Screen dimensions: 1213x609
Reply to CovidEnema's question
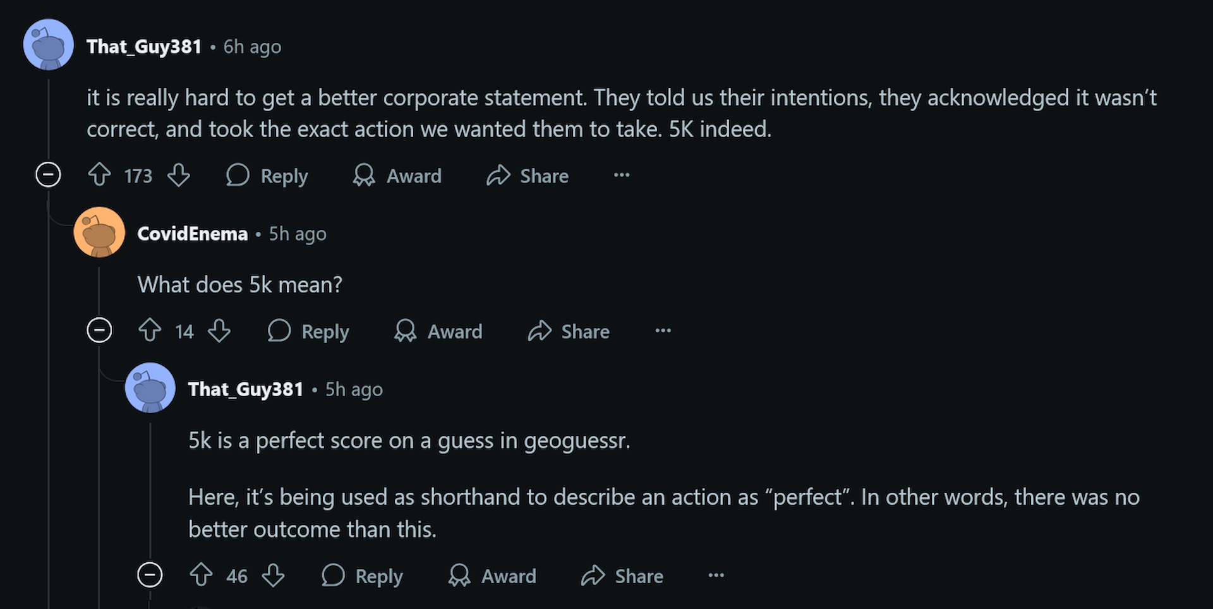[308, 331]
